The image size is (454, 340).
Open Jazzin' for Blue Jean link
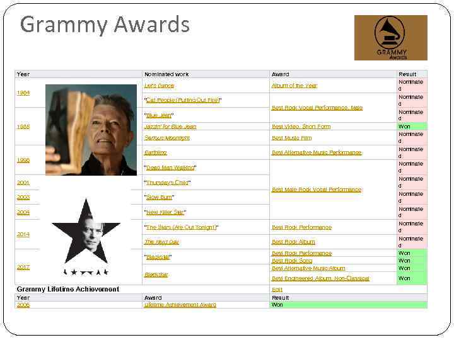[170, 127]
